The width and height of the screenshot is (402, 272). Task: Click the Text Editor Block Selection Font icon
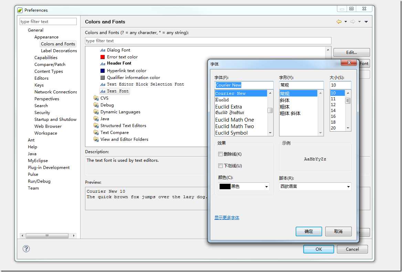tap(103, 84)
